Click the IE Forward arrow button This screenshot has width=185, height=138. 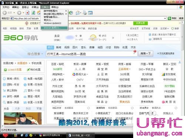[x=19, y=13]
